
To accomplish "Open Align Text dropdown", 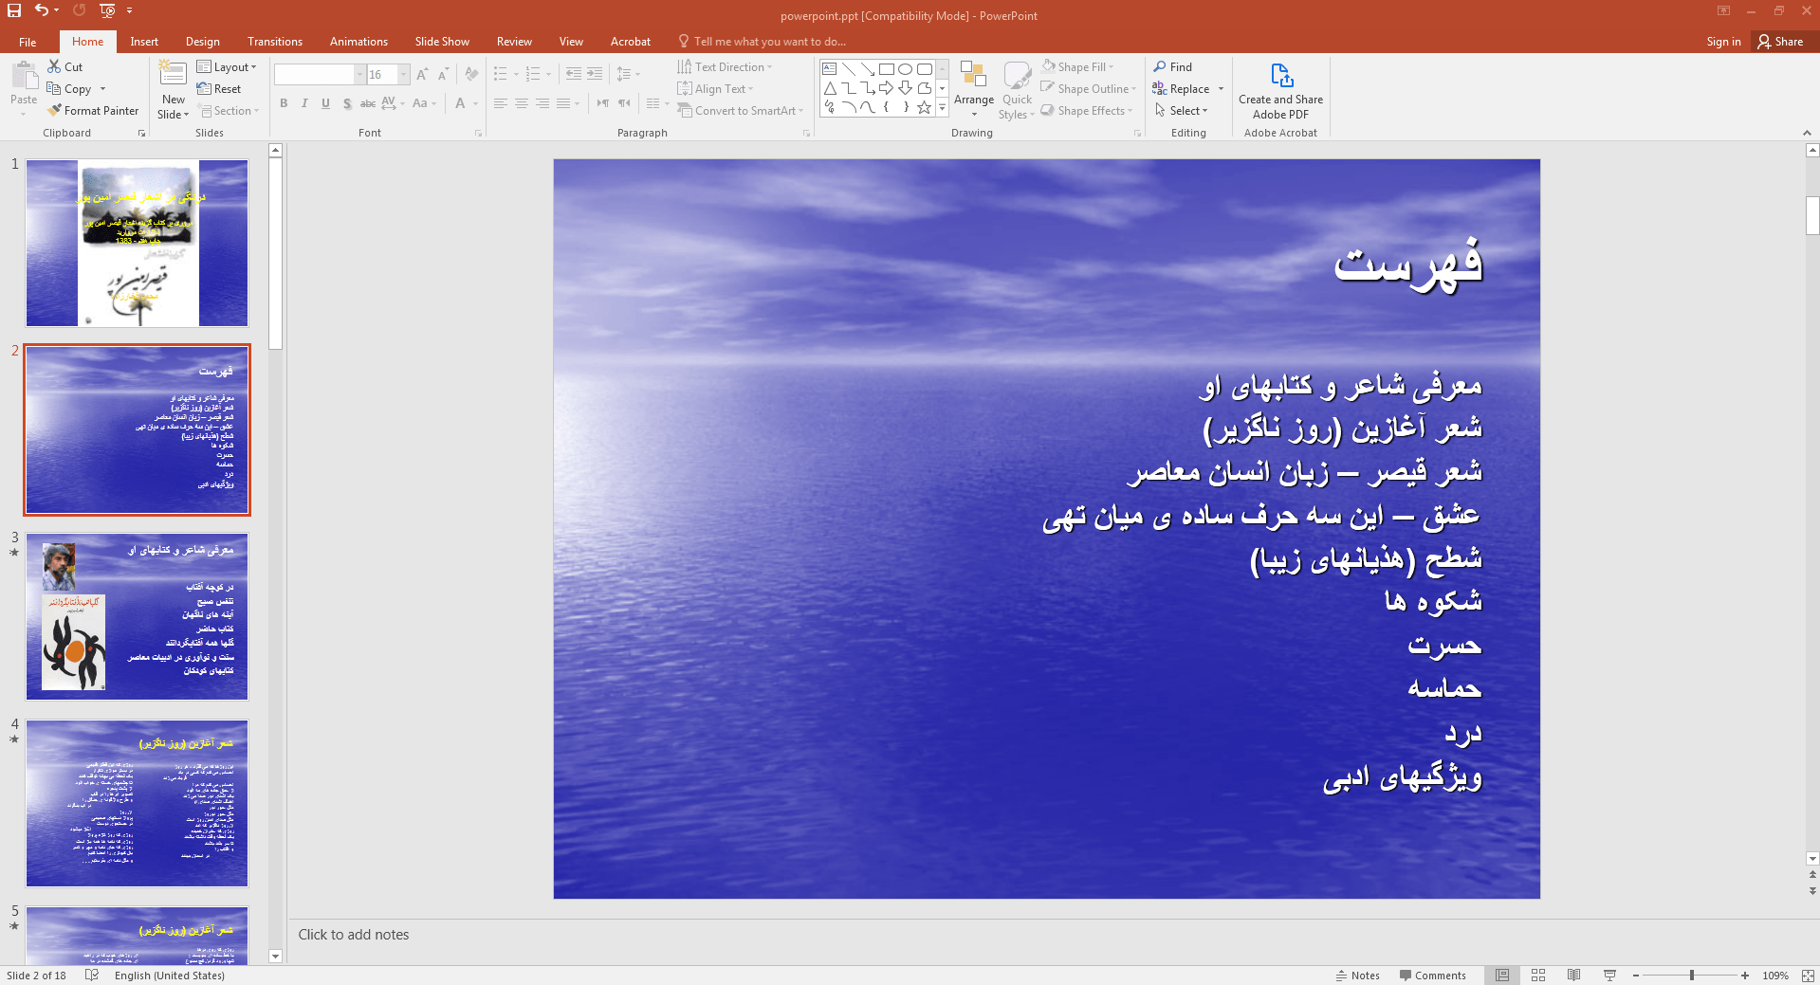I will [x=716, y=89].
